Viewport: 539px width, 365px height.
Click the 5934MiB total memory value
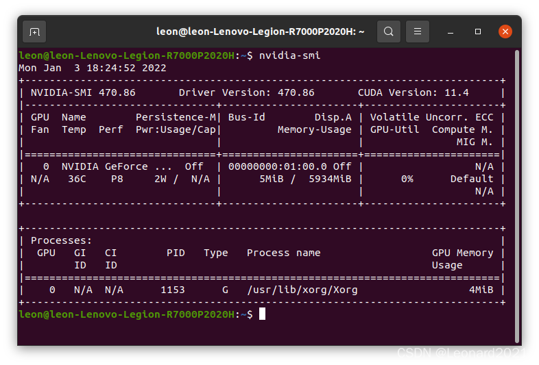[330, 179]
